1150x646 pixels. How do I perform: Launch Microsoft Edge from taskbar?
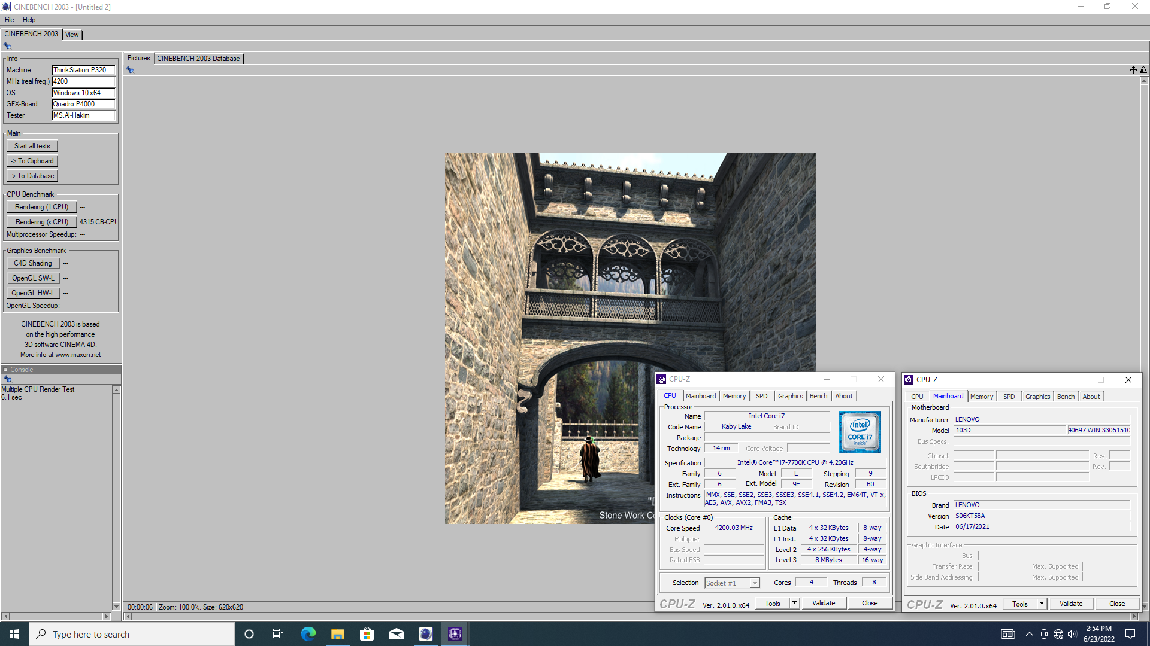pos(308,634)
